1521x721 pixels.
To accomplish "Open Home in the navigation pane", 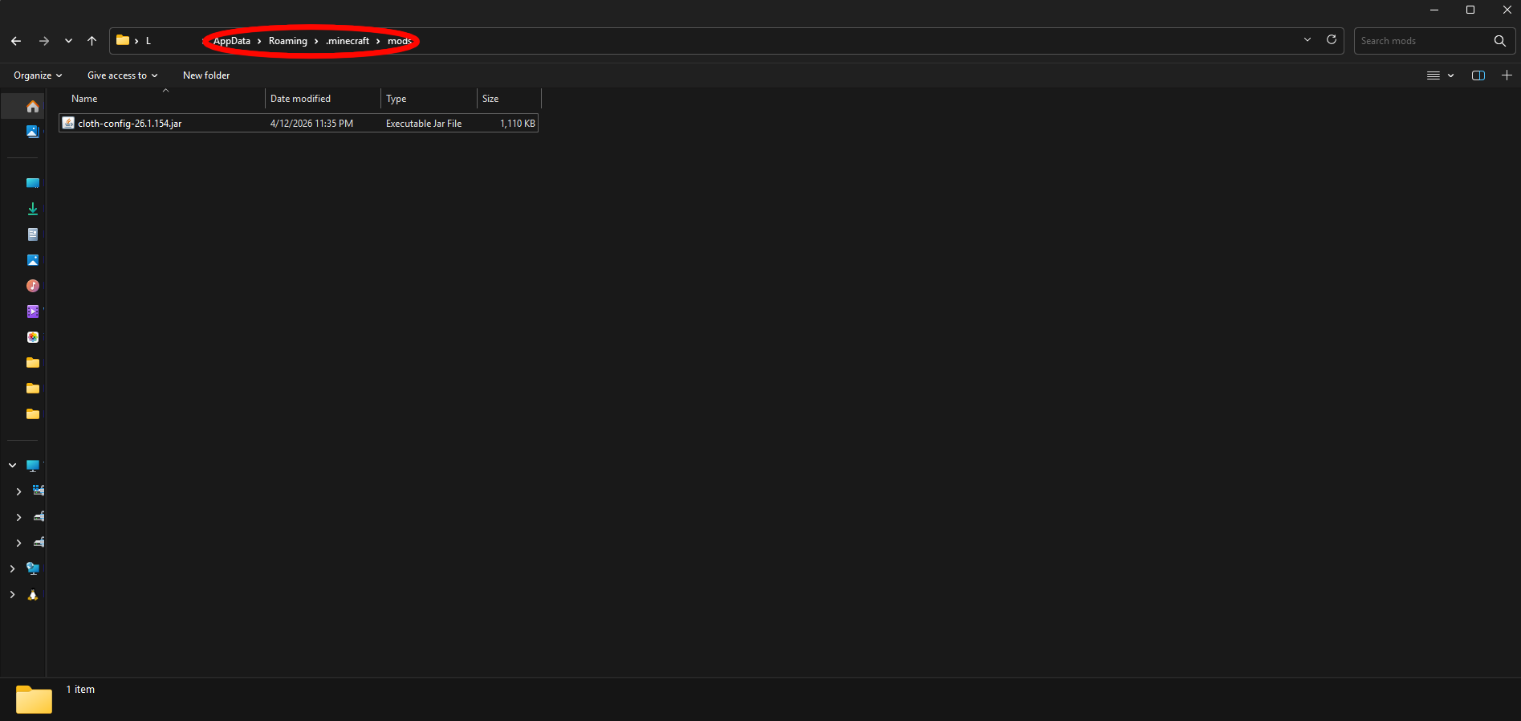I will click(x=32, y=106).
